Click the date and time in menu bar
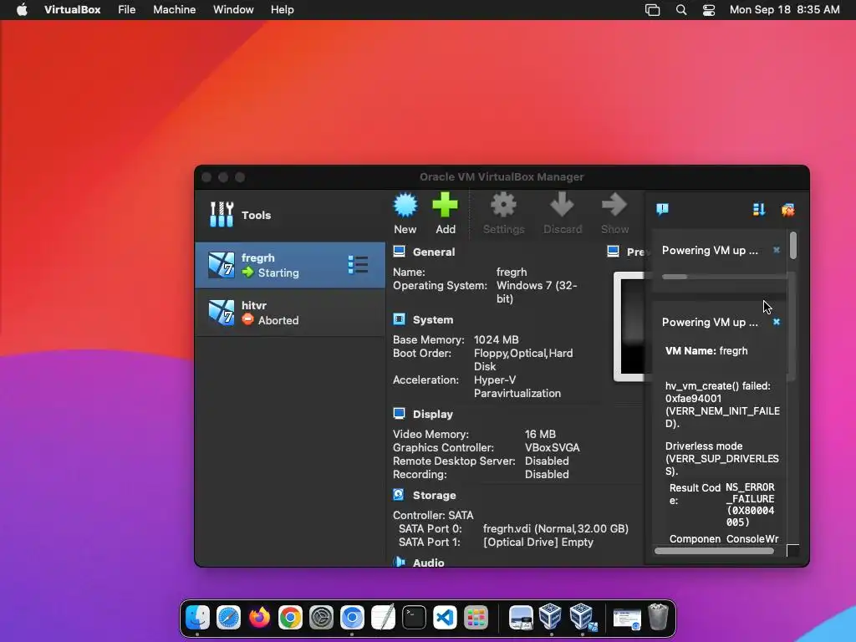 (x=784, y=10)
